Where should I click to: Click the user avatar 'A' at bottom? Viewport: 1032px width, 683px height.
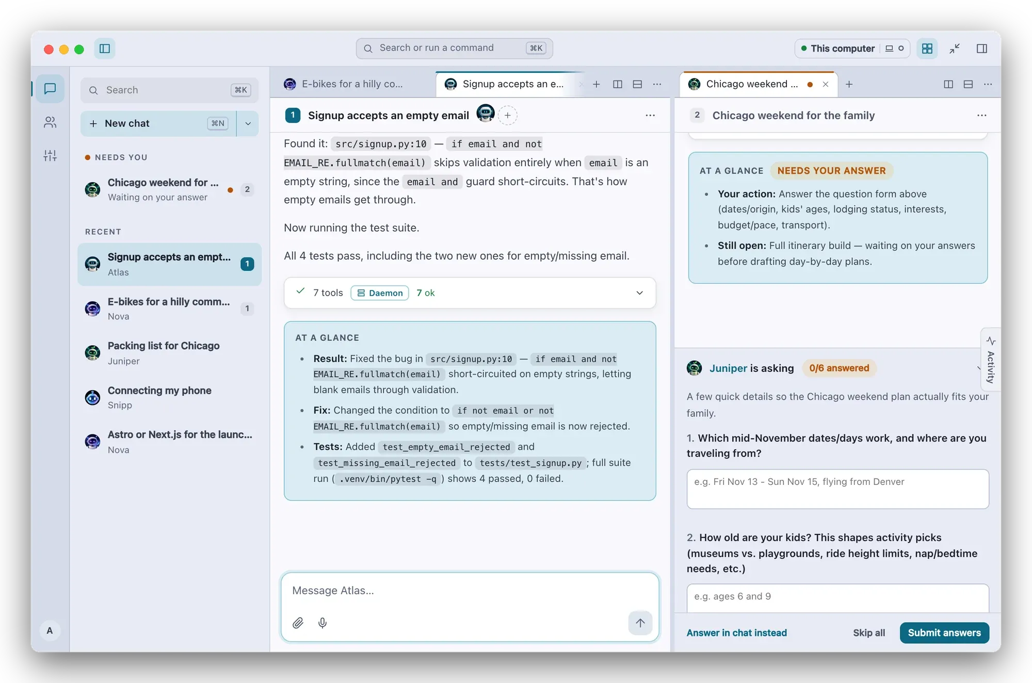point(50,630)
